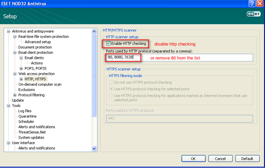Collapse the Email clients node
Image resolution: width=265 pixels, height=168 pixels.
21,58
